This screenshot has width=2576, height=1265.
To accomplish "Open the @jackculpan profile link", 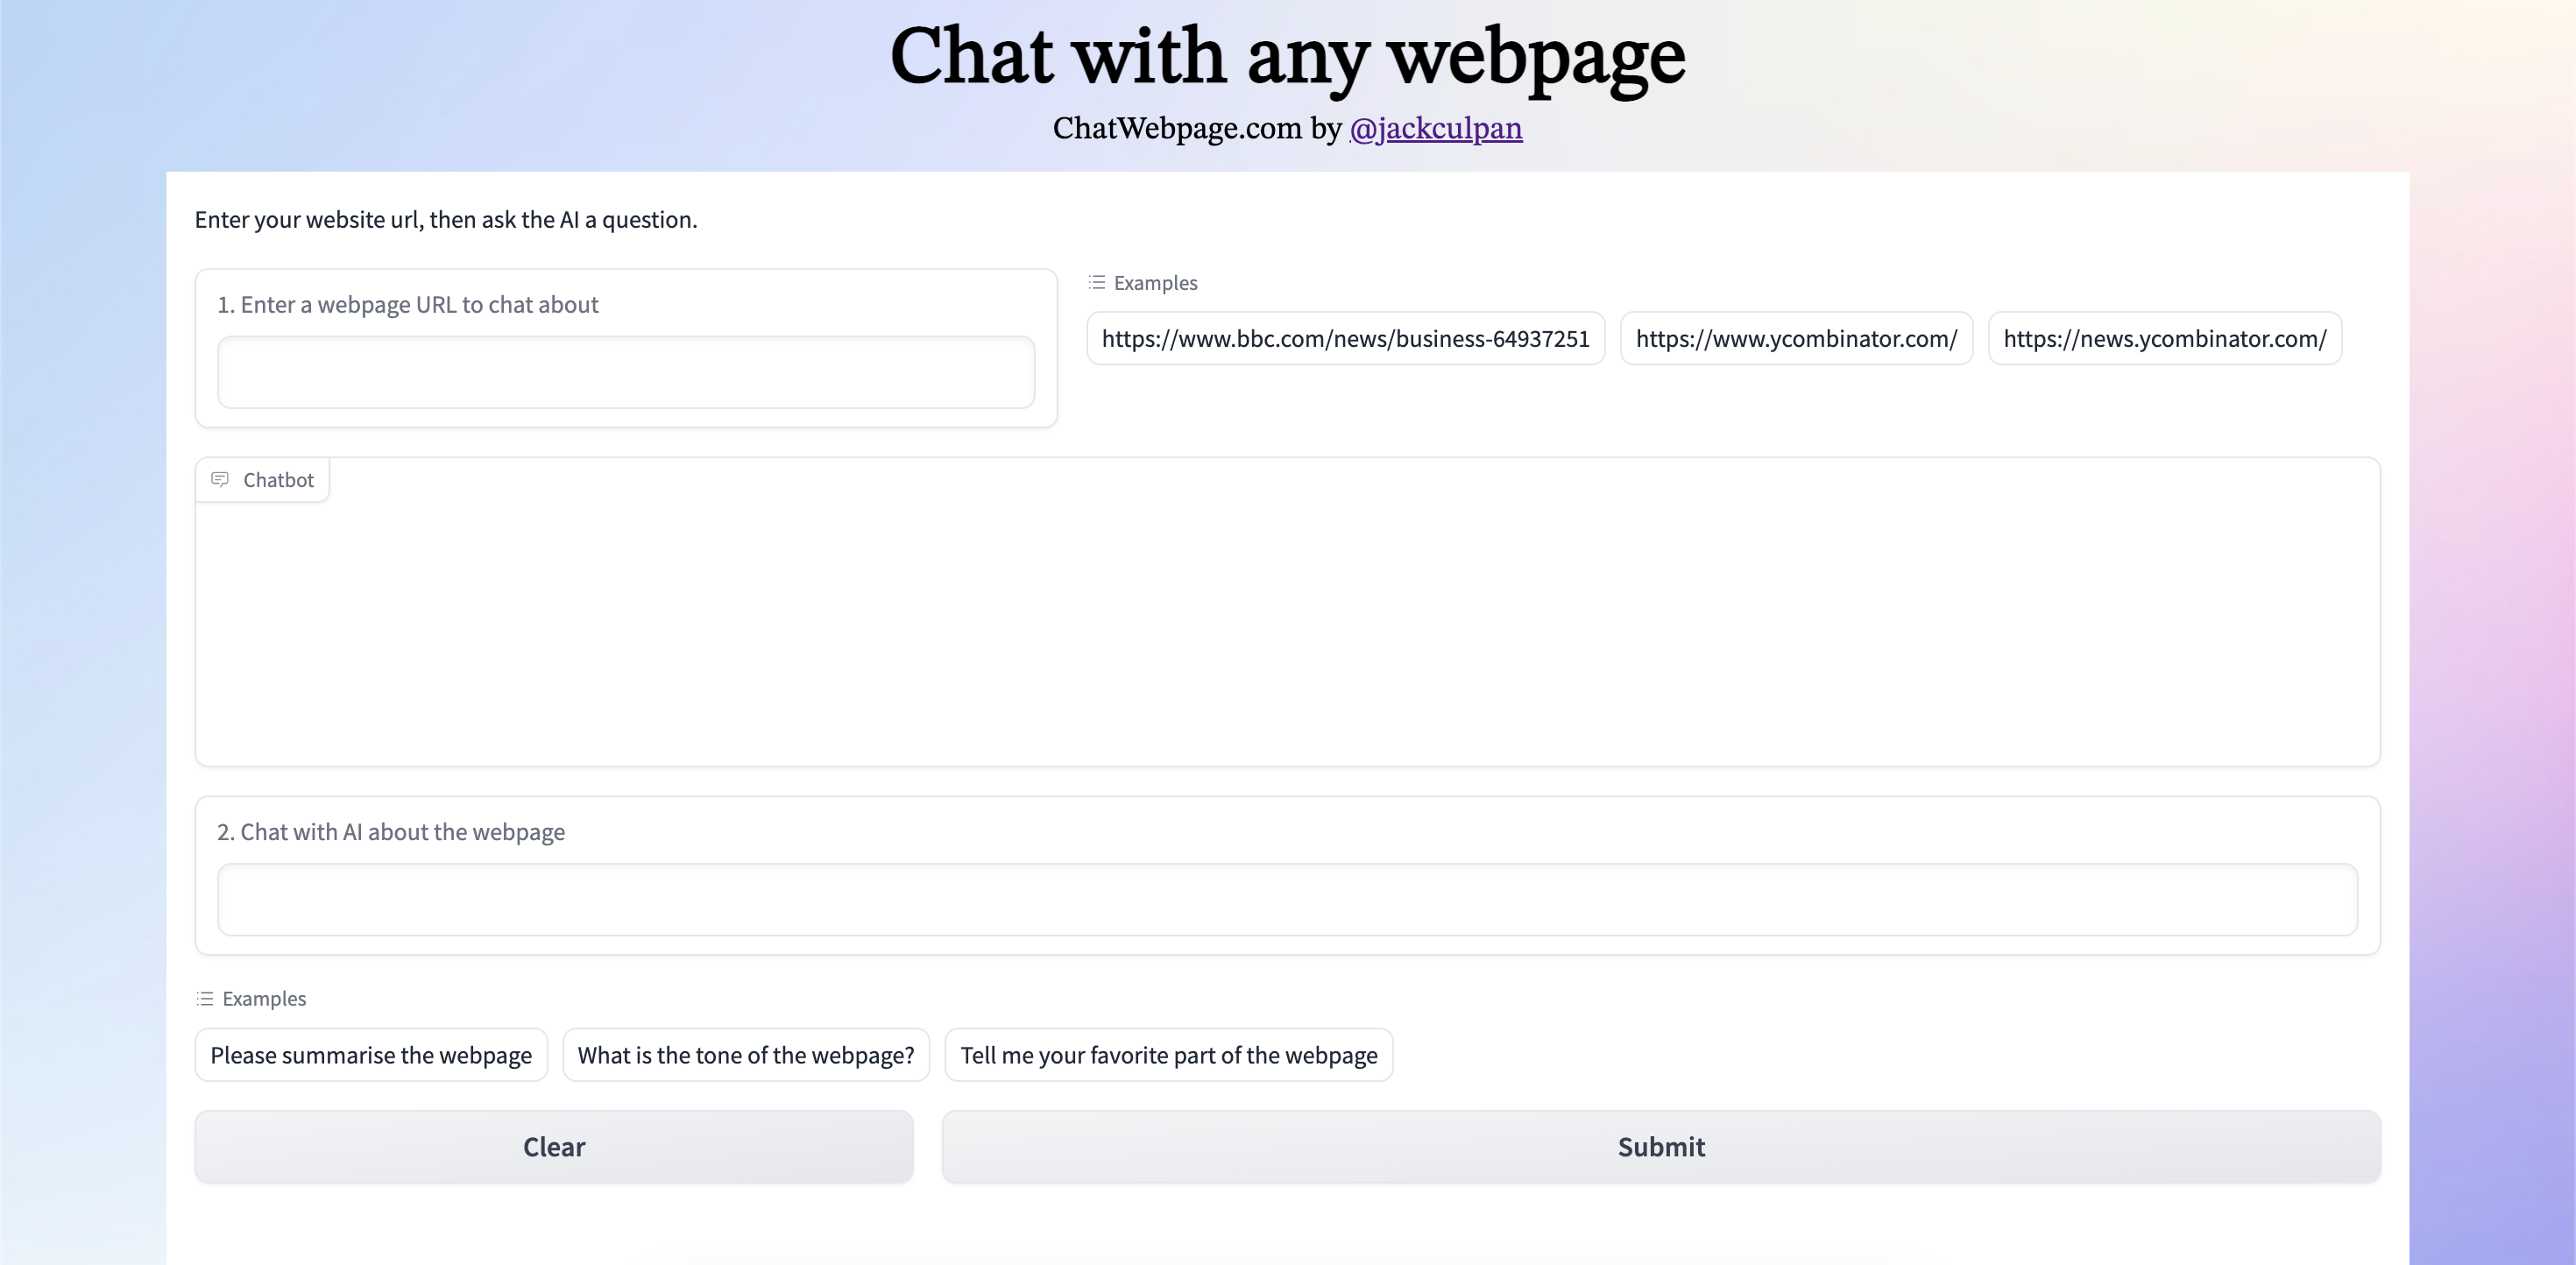I will (1437, 128).
